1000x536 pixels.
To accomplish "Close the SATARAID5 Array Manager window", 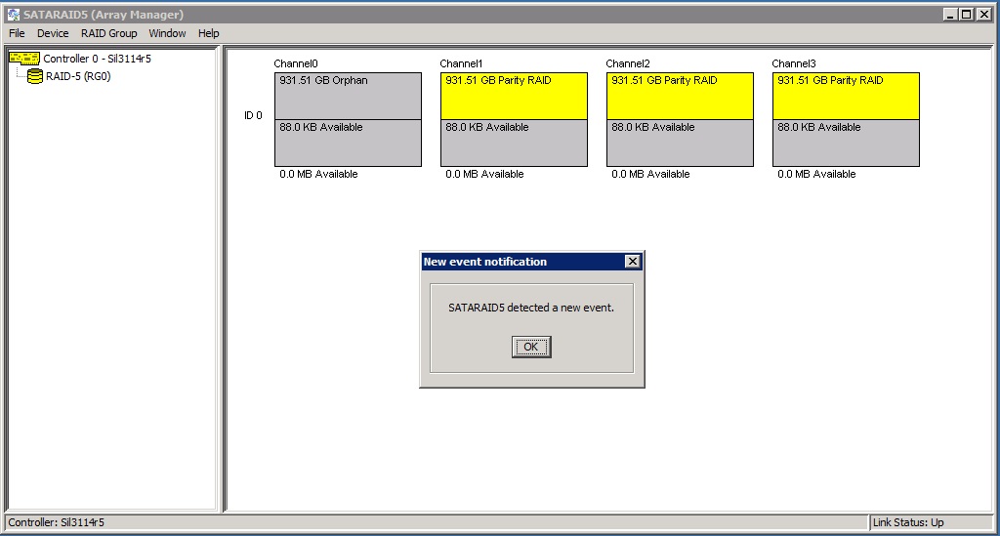I will [x=984, y=14].
